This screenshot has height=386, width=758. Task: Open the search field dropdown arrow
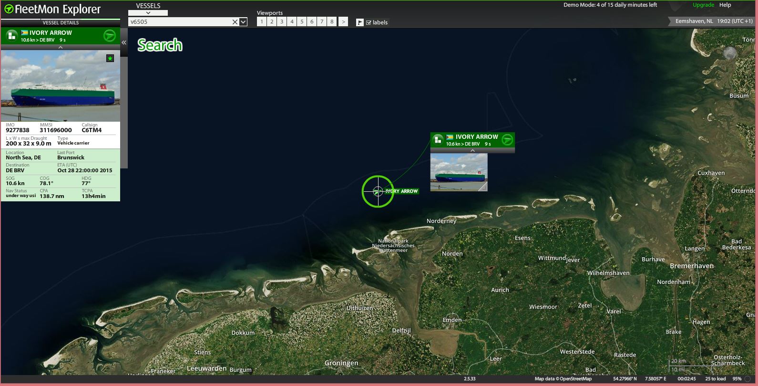(x=243, y=22)
